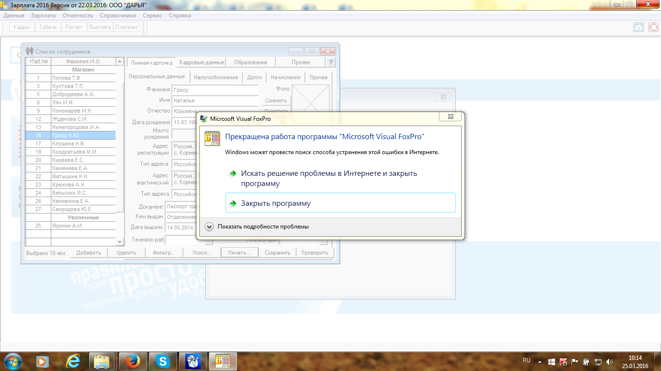
Task: Click the question mark help button
Action: [330, 62]
